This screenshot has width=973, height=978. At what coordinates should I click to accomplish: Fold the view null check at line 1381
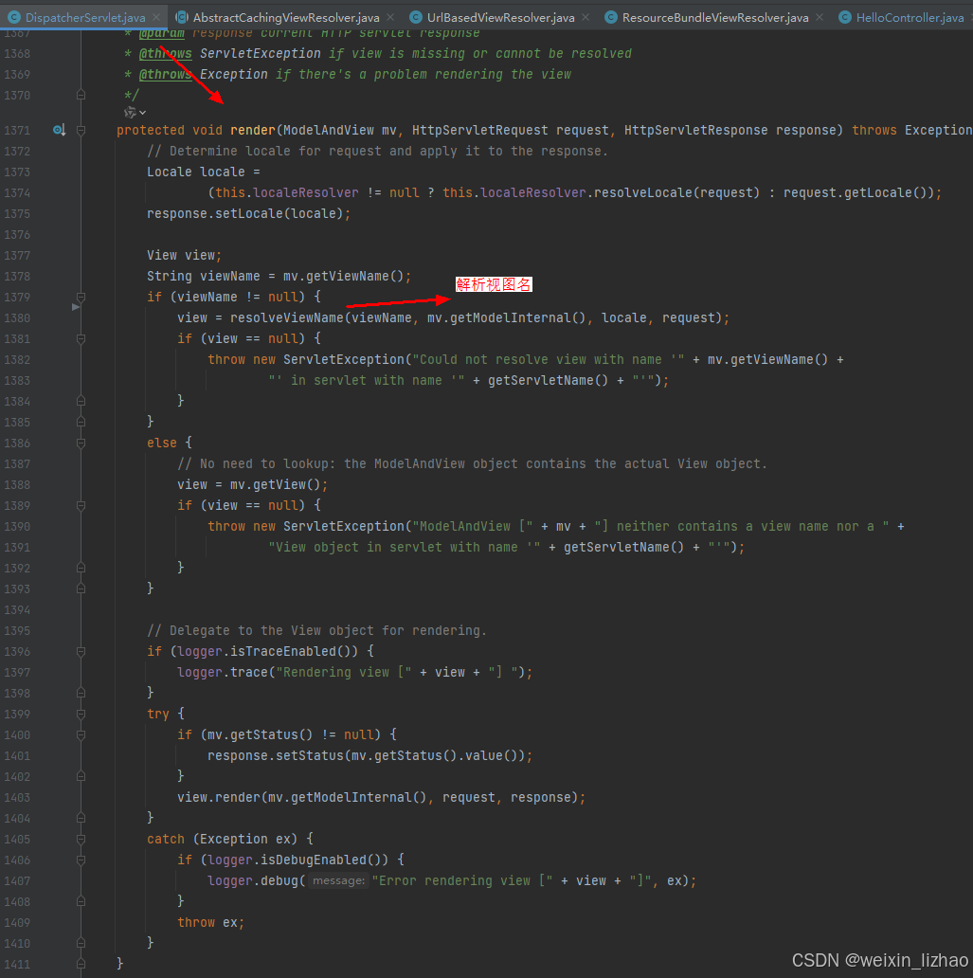click(x=81, y=338)
